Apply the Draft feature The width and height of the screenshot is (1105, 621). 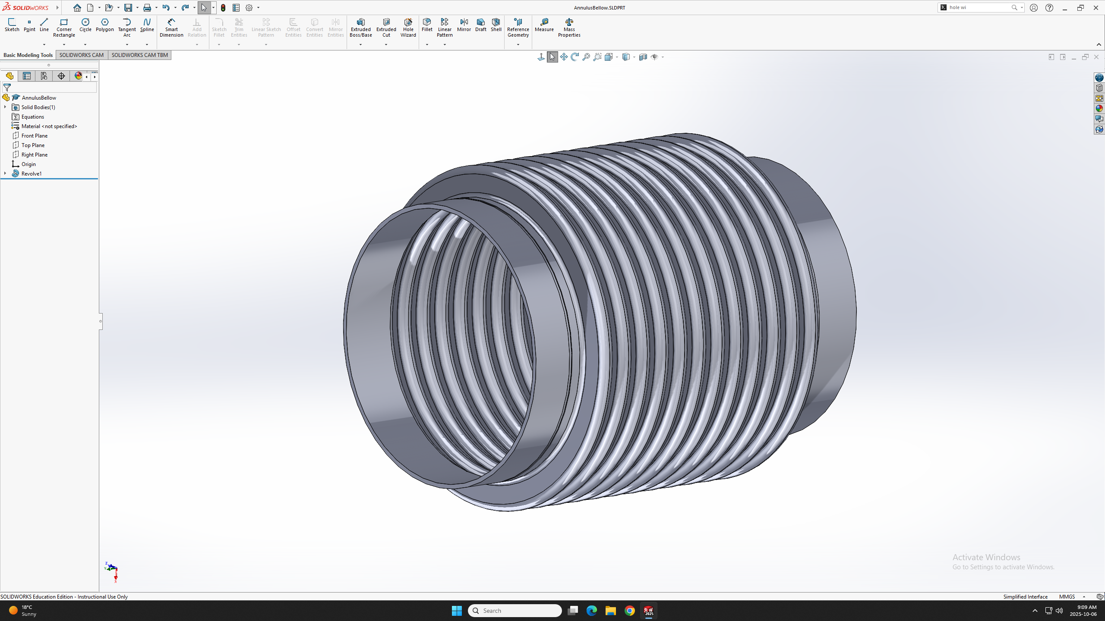tap(481, 25)
